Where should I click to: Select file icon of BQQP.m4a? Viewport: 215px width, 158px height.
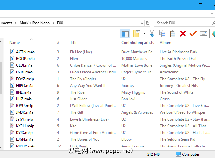coord(12,58)
